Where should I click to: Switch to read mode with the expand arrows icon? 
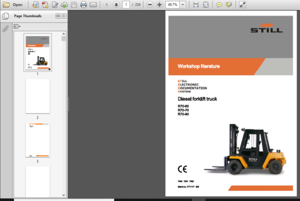click(242, 4)
